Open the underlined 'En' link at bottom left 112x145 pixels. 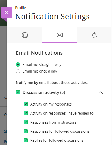click(6, 142)
